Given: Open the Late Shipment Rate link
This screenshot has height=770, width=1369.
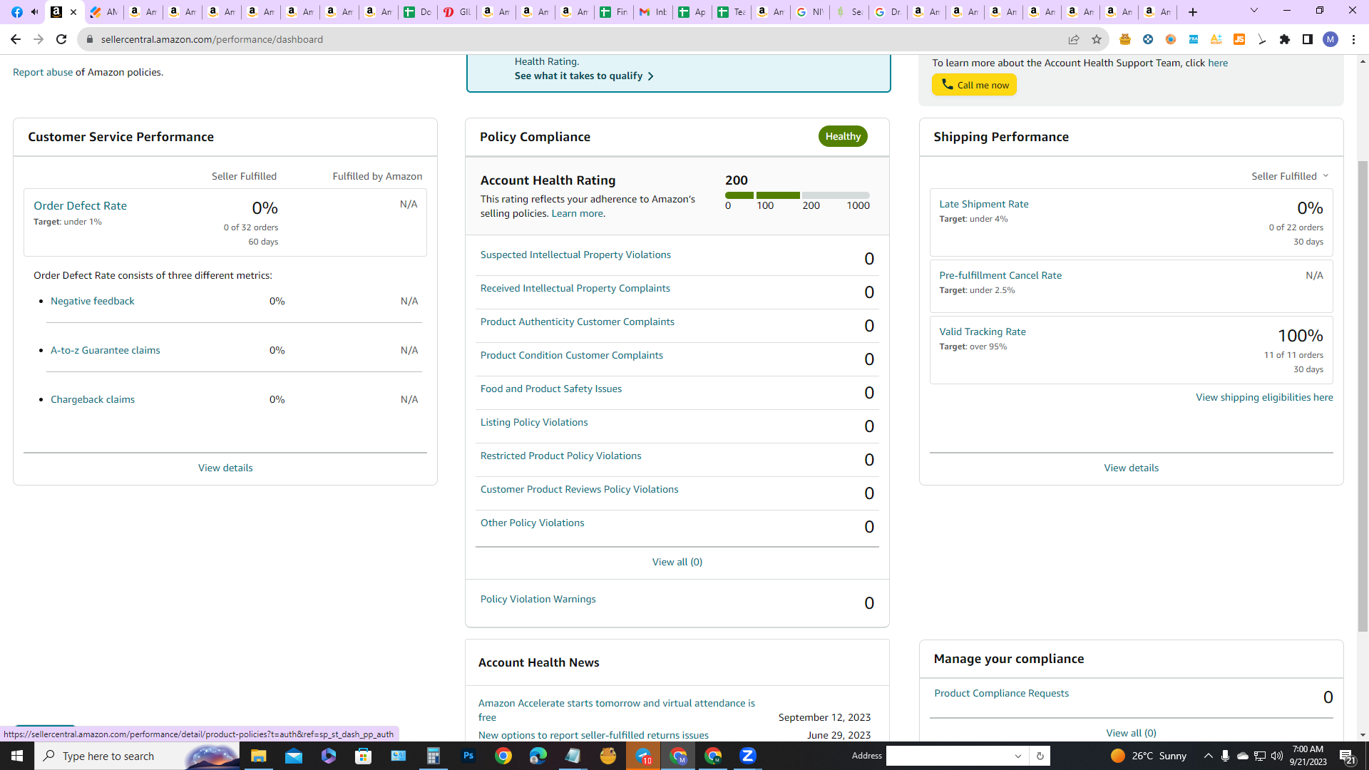Looking at the screenshot, I should tap(984, 204).
